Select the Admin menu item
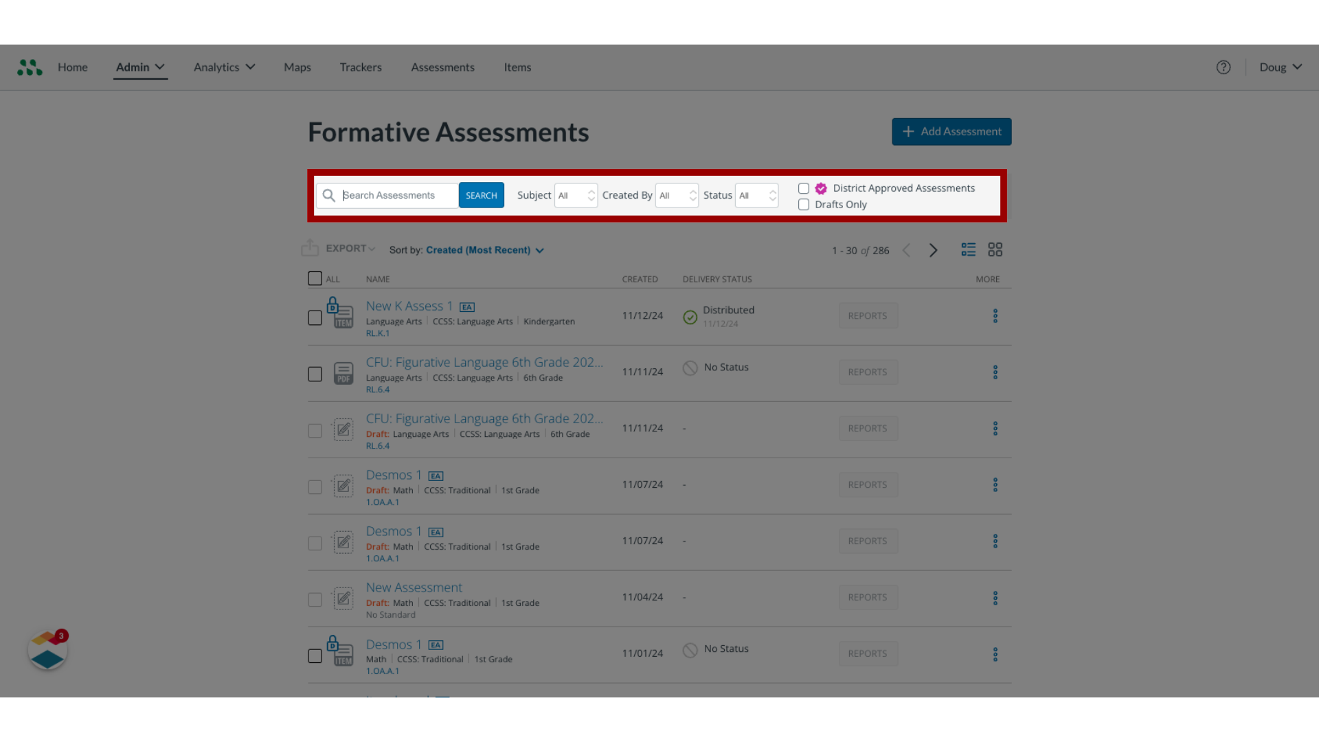This screenshot has width=1319, height=742. click(139, 67)
